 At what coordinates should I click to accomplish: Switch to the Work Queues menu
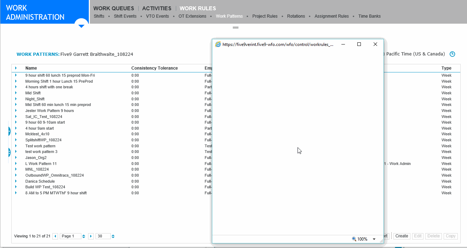click(114, 8)
